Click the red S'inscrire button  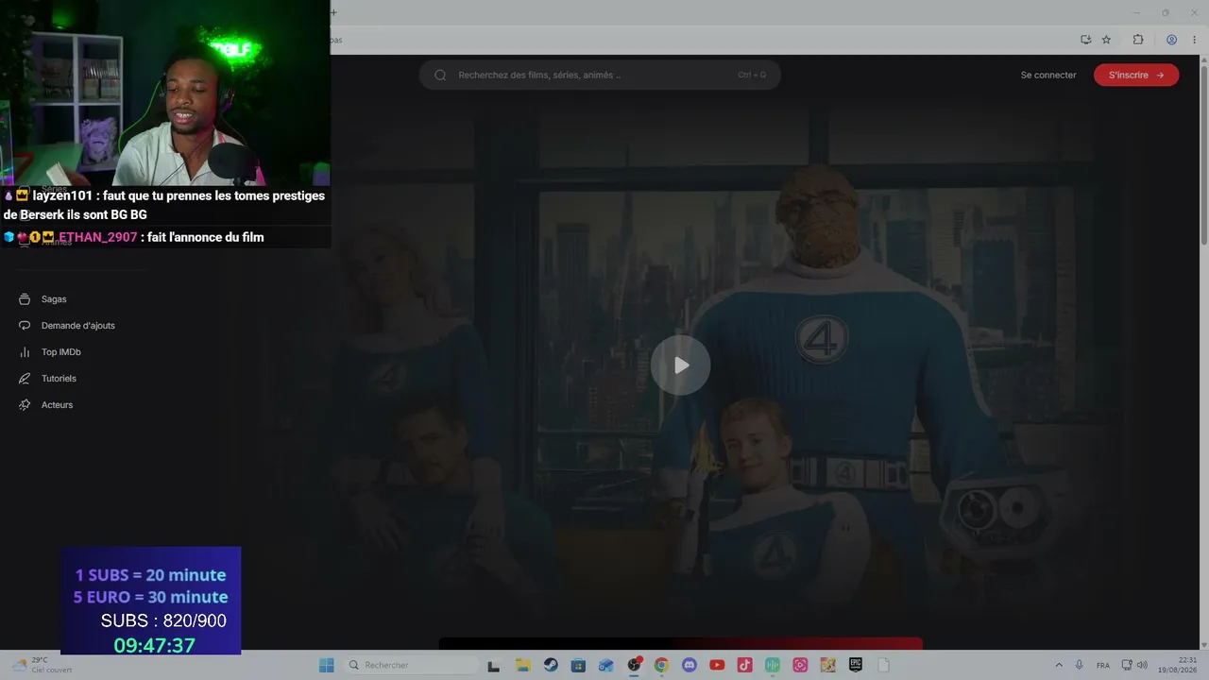1136,75
